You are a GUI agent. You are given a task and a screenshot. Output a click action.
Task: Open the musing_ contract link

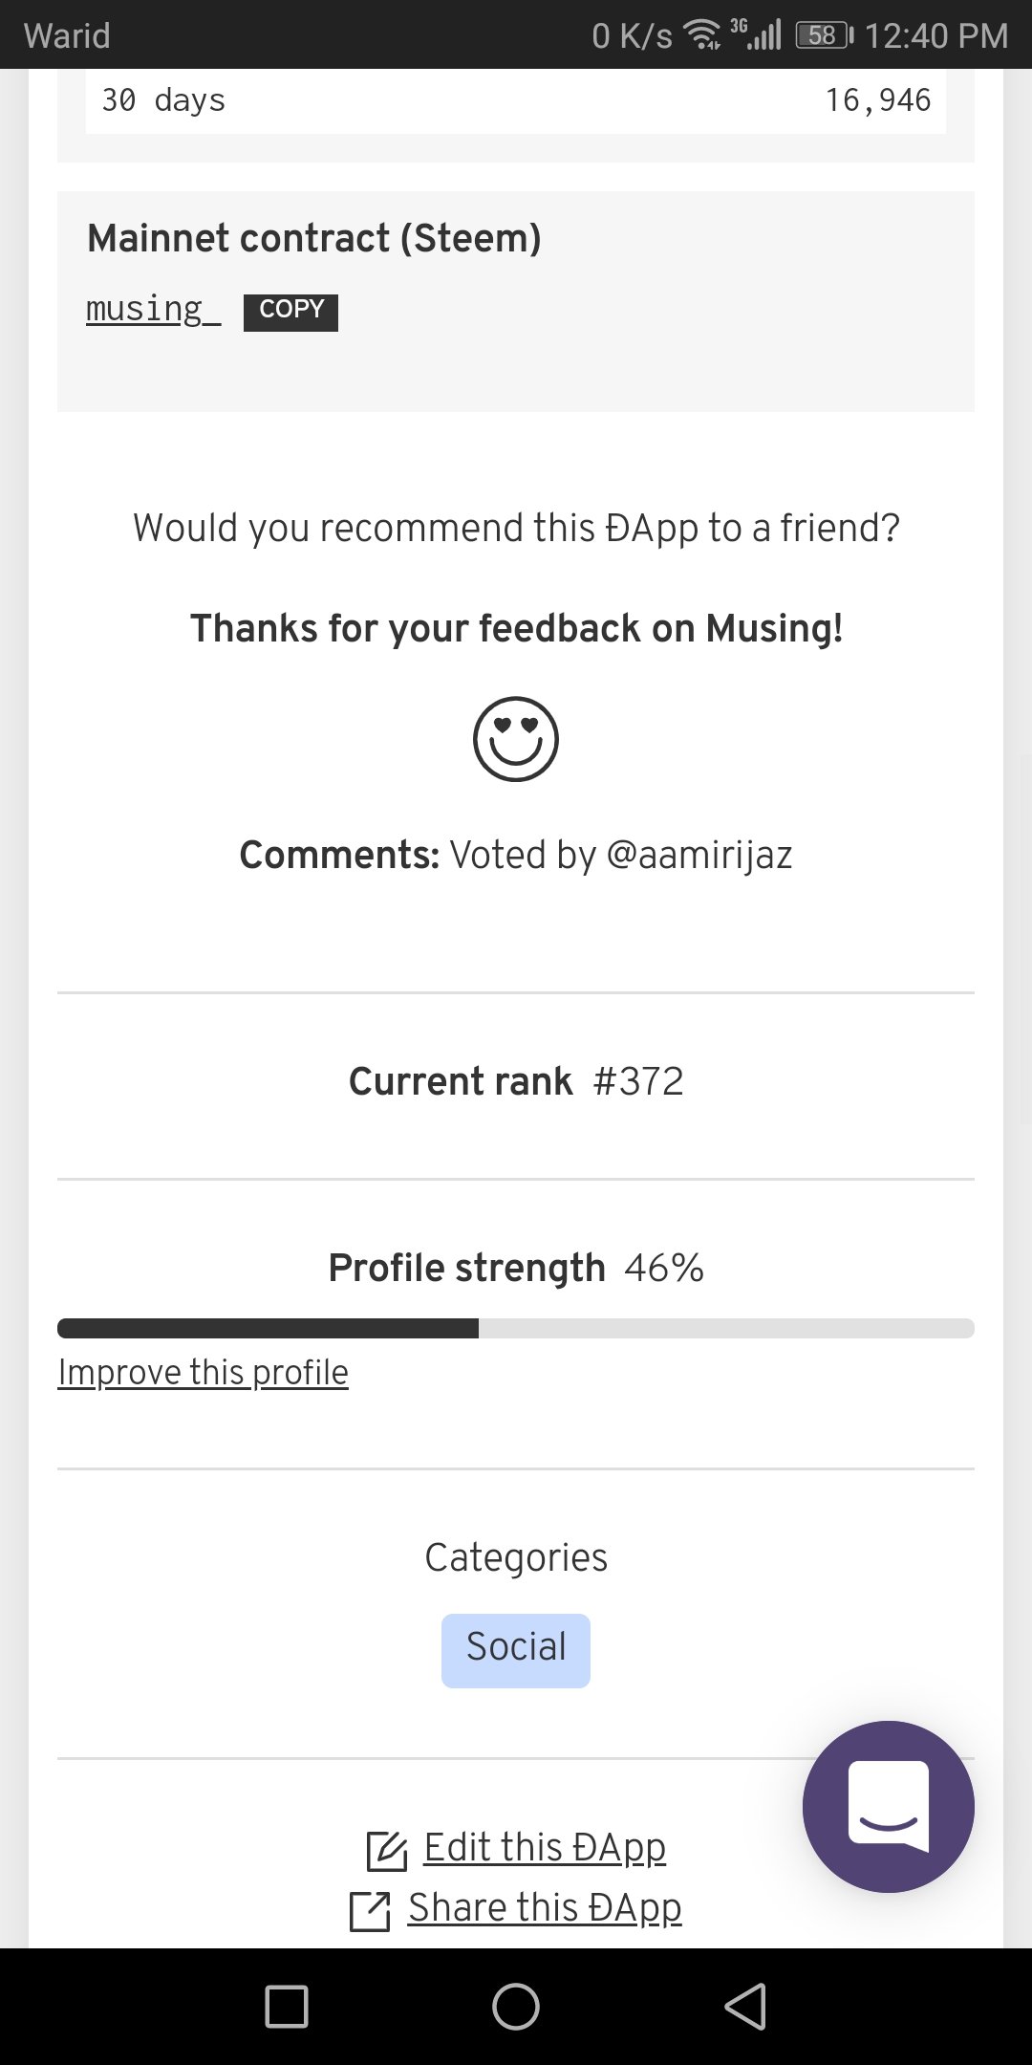click(x=153, y=310)
